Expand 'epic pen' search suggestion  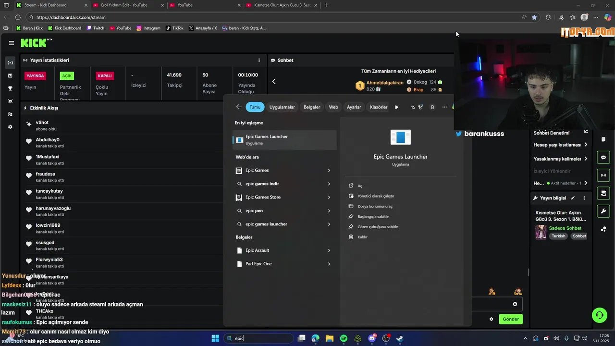pos(329,210)
